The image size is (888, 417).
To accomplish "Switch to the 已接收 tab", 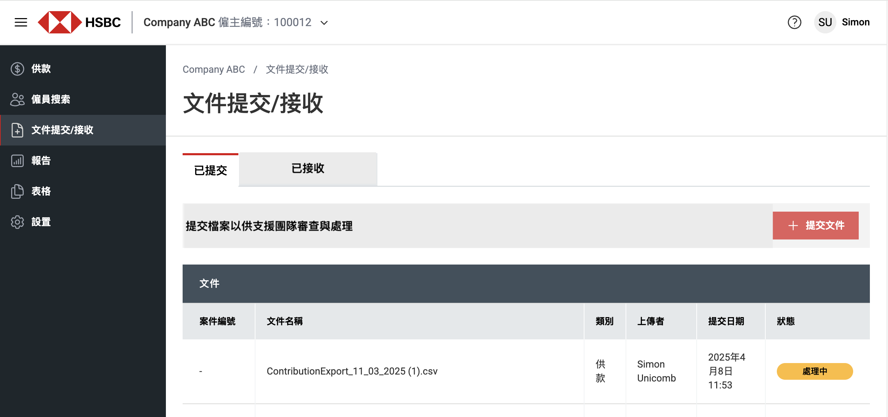I will [x=308, y=168].
